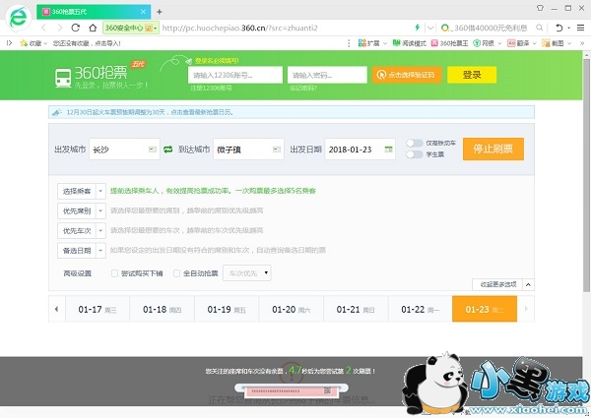Open 忘记密码 link
Screen dimensions: 591x418
tap(303, 89)
